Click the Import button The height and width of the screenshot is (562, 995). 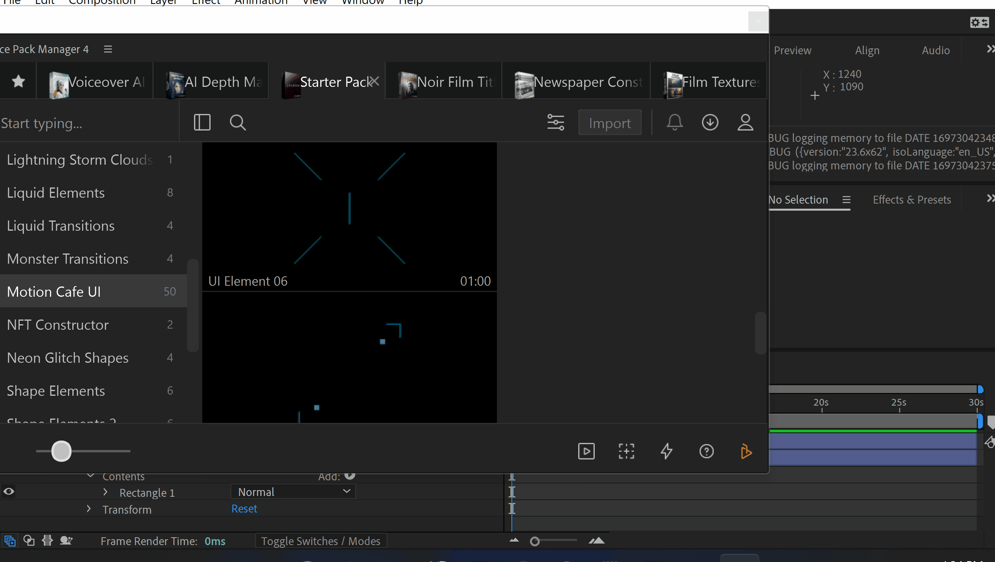pos(610,123)
